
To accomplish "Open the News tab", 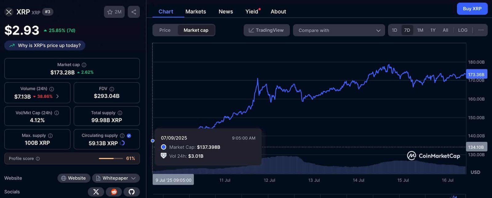I will click(x=225, y=11).
